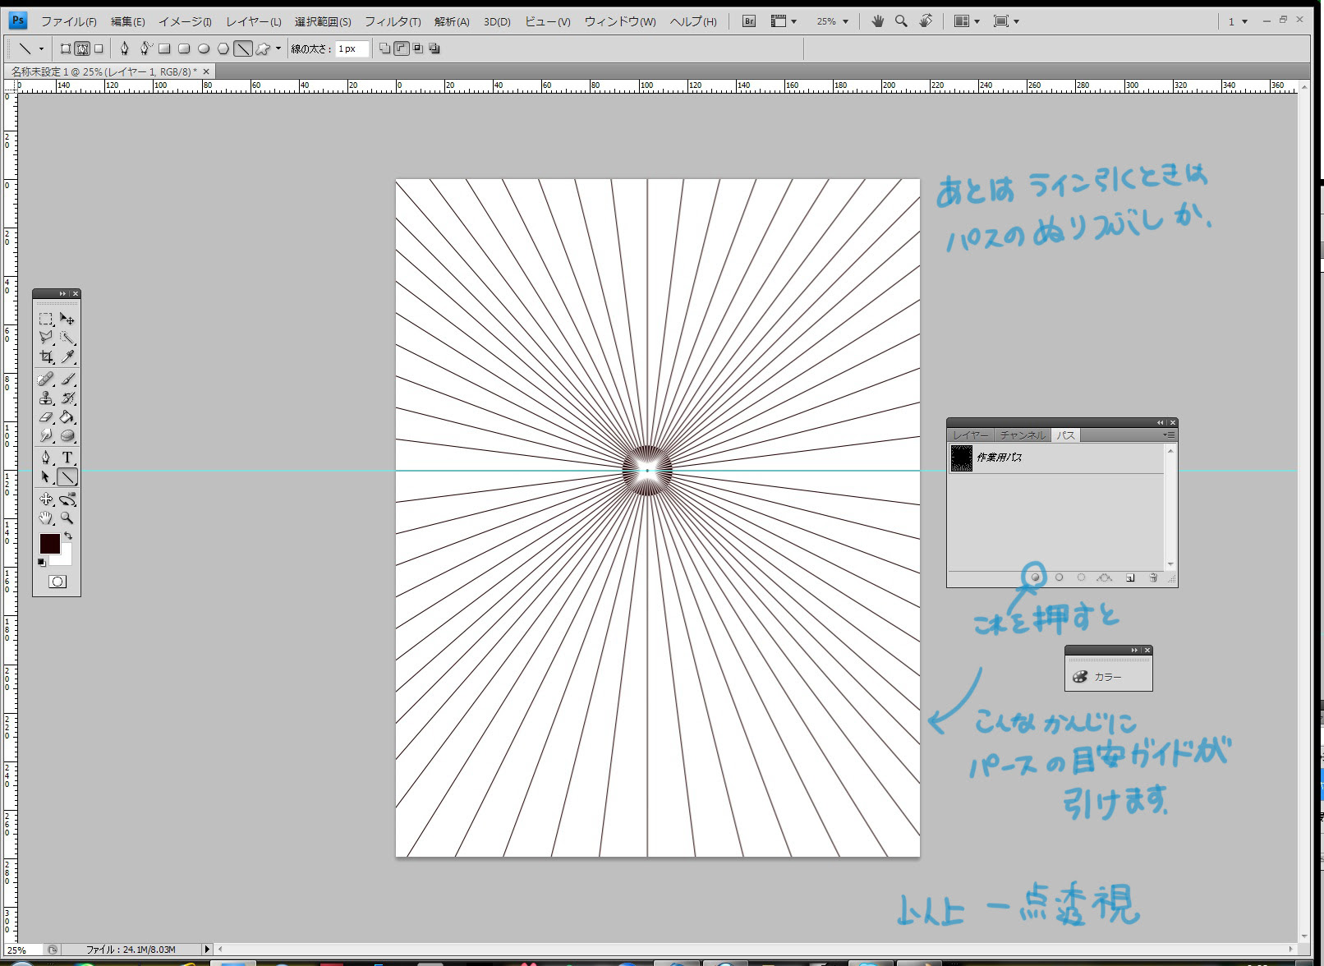Select the Zoom tool in toolbox
Screen dimensions: 1324x966
click(x=67, y=517)
